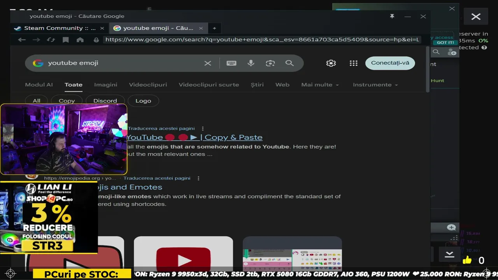Search friends with the magnifier icon

[x=436, y=52]
